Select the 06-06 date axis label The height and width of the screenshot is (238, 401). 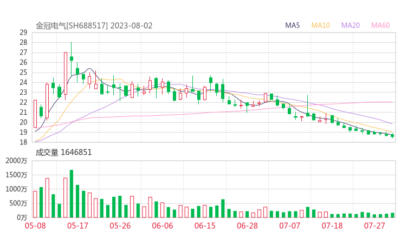coord(163,226)
